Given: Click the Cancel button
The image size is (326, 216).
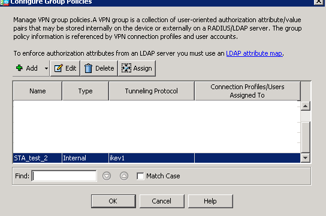Looking at the screenshot, I should click(162, 201).
